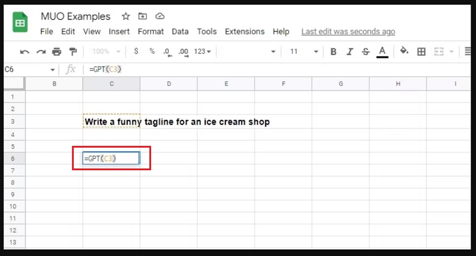Click the horizontal align icon
This screenshot has width=476, height=256.
pos(468,51)
